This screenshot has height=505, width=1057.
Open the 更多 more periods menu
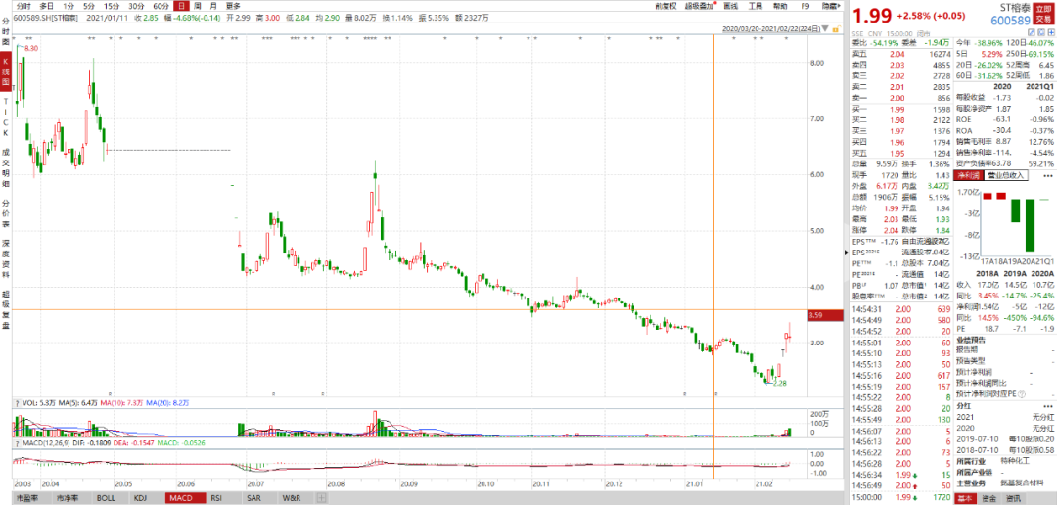point(233,6)
